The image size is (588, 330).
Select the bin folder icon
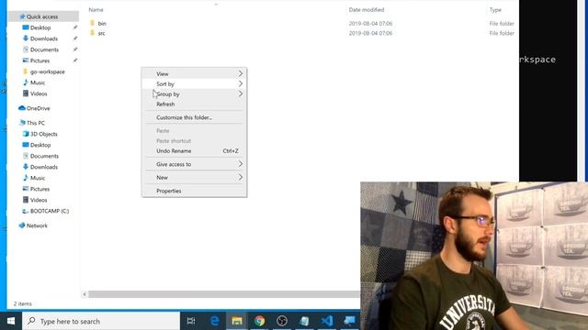92,23
